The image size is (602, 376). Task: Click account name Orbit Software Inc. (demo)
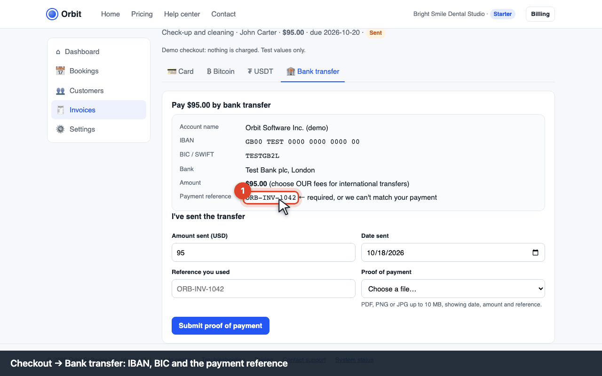(287, 128)
